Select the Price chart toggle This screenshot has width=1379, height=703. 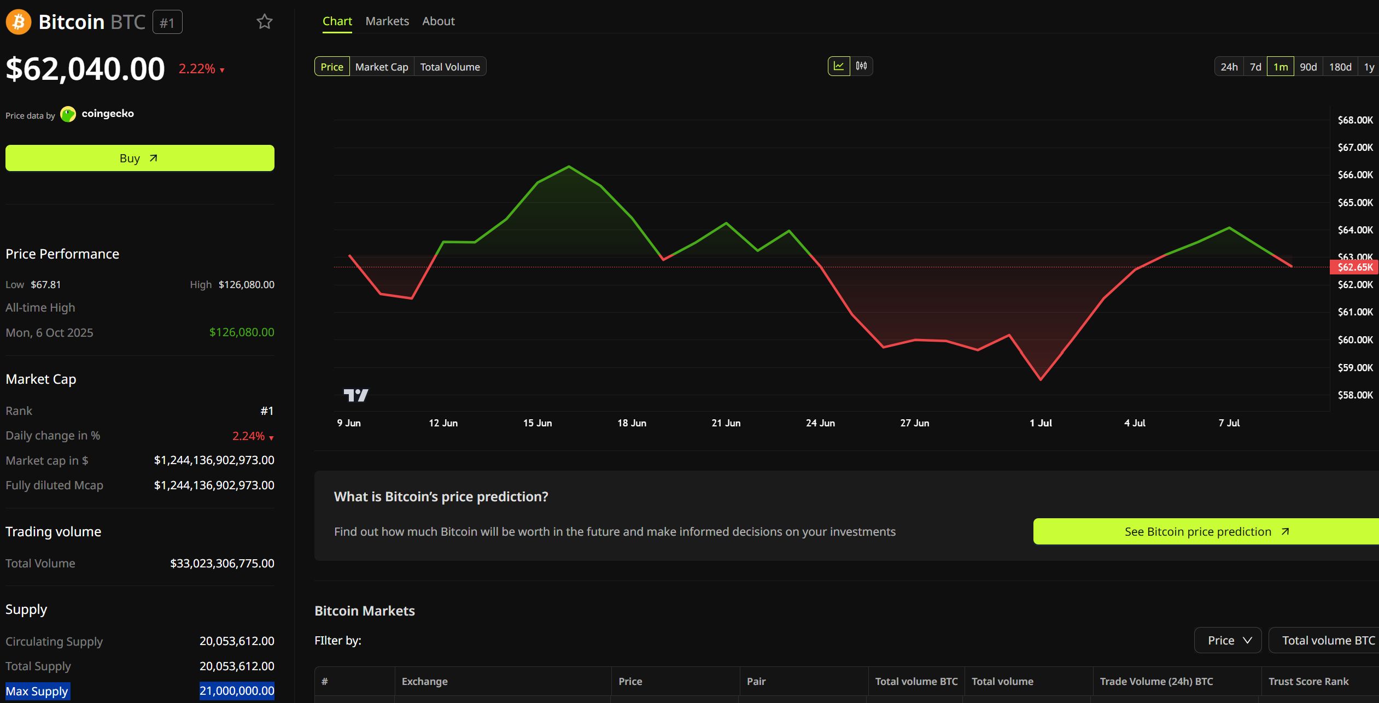click(332, 67)
